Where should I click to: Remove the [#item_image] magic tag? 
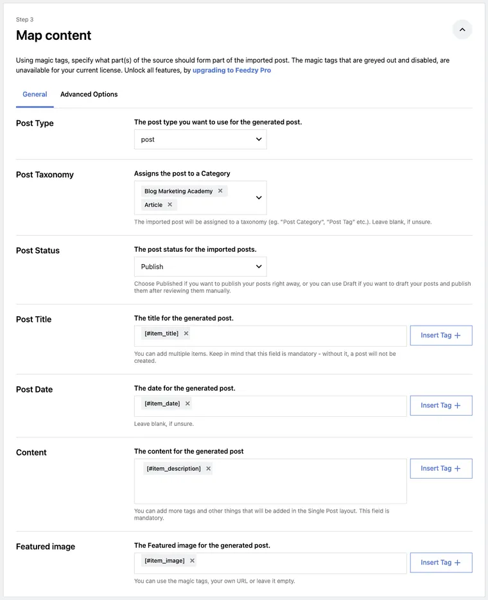coord(192,561)
